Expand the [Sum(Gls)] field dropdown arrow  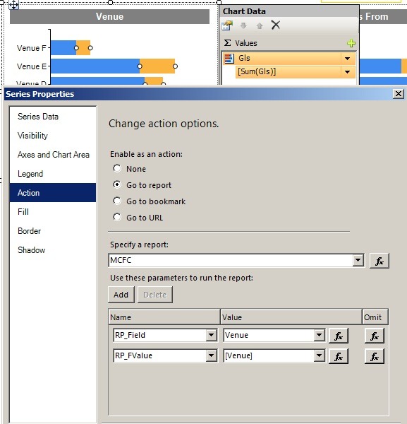click(x=347, y=71)
